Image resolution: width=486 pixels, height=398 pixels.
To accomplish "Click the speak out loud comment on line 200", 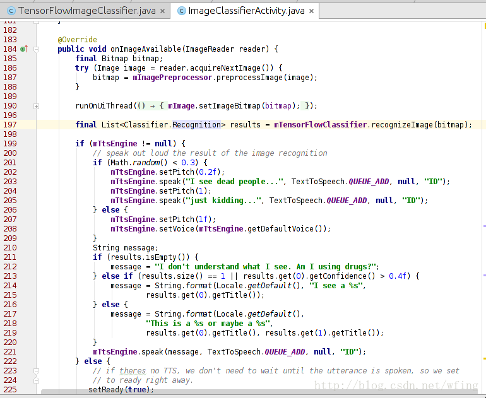I will (x=210, y=153).
